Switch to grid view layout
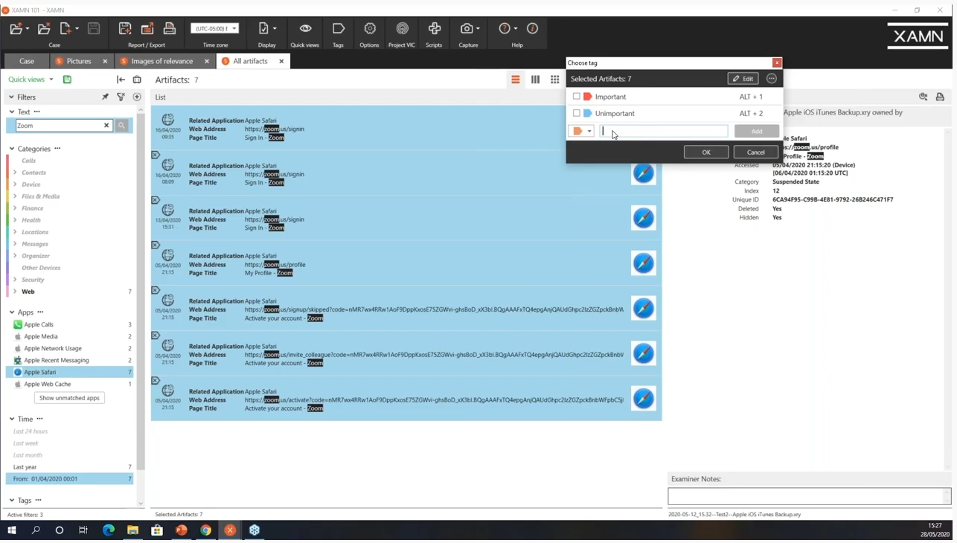 tap(555, 80)
